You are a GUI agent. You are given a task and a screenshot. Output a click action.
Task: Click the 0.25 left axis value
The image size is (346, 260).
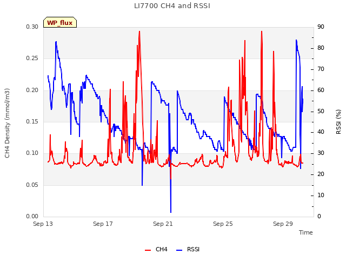tap(32, 58)
